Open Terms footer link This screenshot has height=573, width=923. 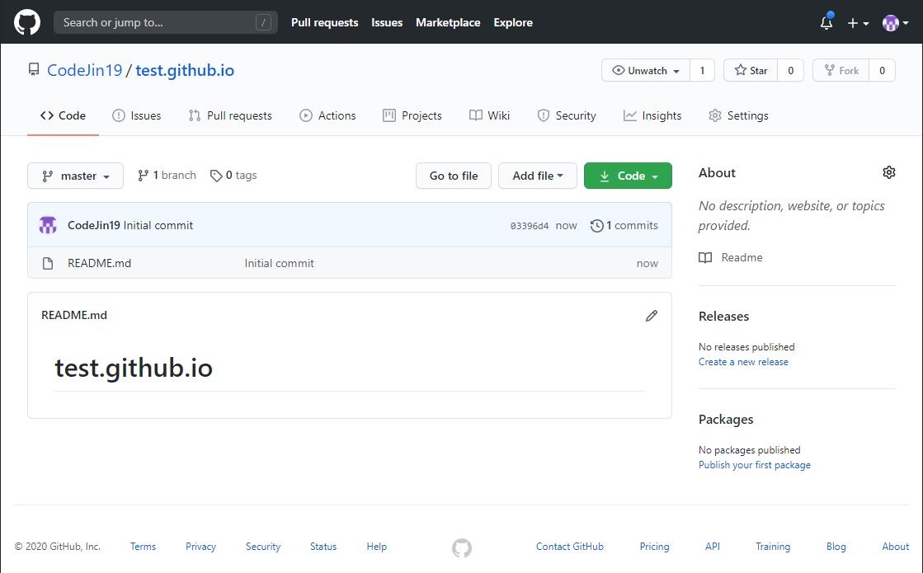[x=143, y=547]
